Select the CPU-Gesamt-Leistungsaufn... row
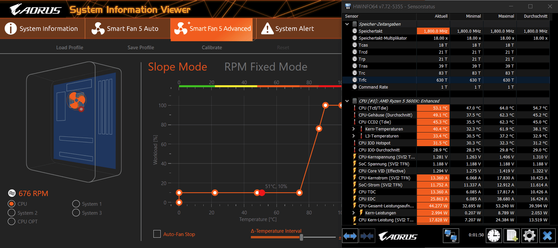 (447, 206)
